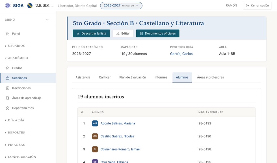Collapse the ACADÉMICO menu group
277x163 pixels.
[x=16, y=58]
